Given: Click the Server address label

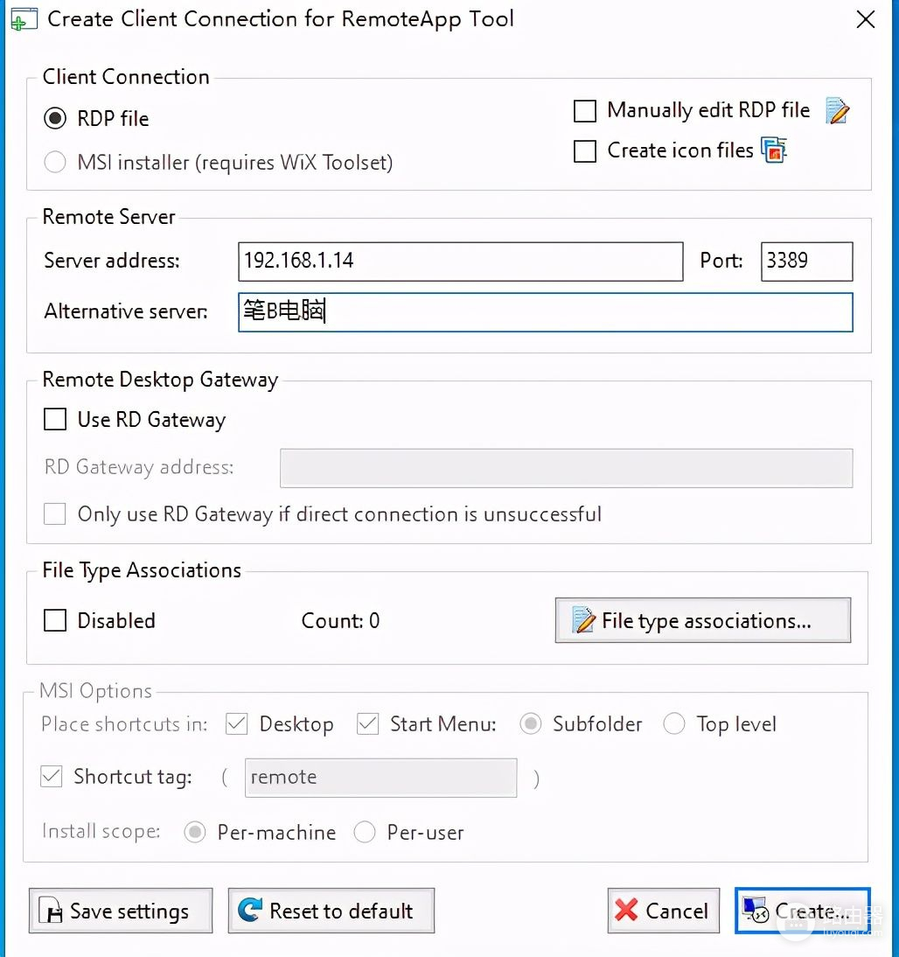Looking at the screenshot, I should [x=112, y=261].
